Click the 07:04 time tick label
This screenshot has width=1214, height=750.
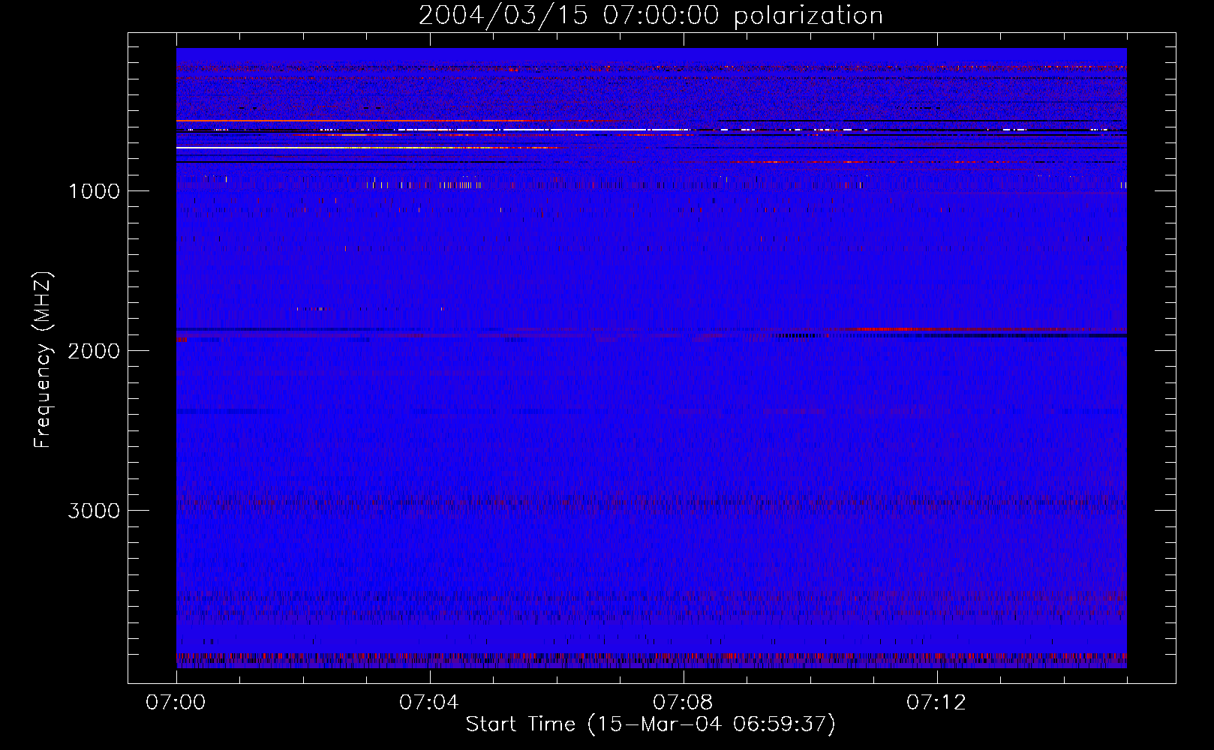[429, 702]
